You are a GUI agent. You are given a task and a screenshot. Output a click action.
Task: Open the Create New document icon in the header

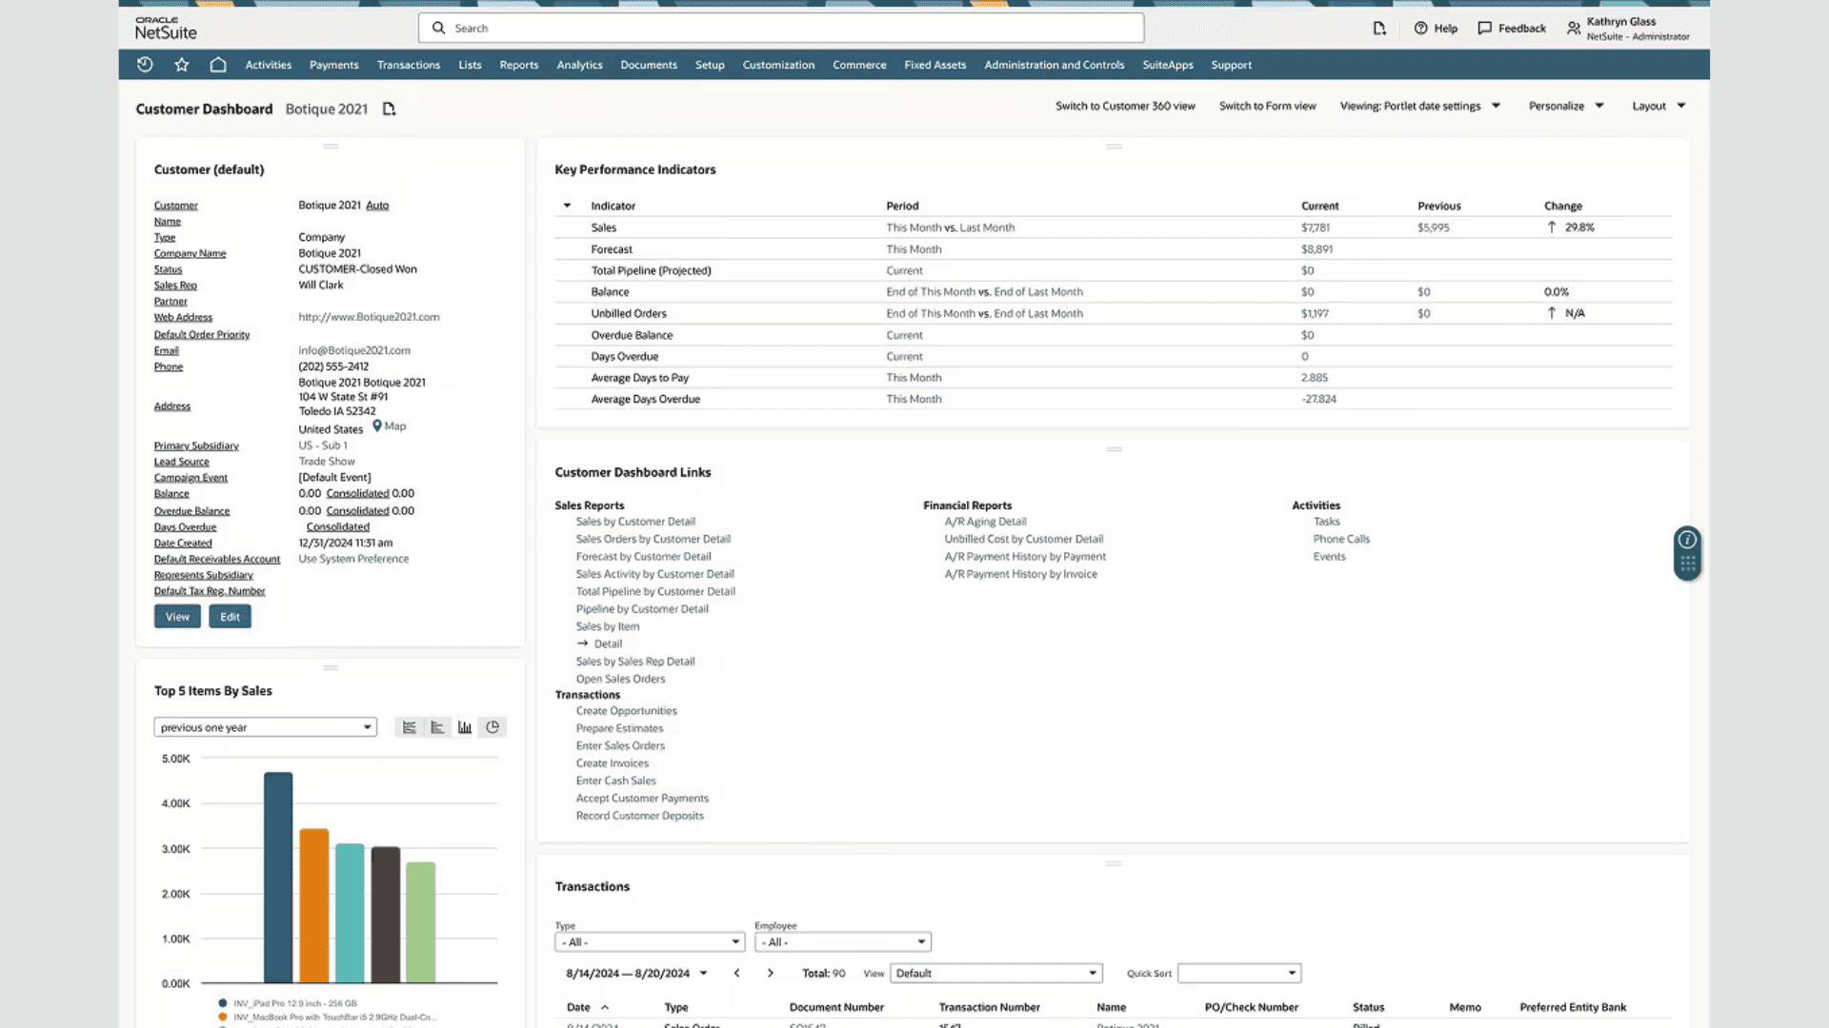coord(1379,29)
